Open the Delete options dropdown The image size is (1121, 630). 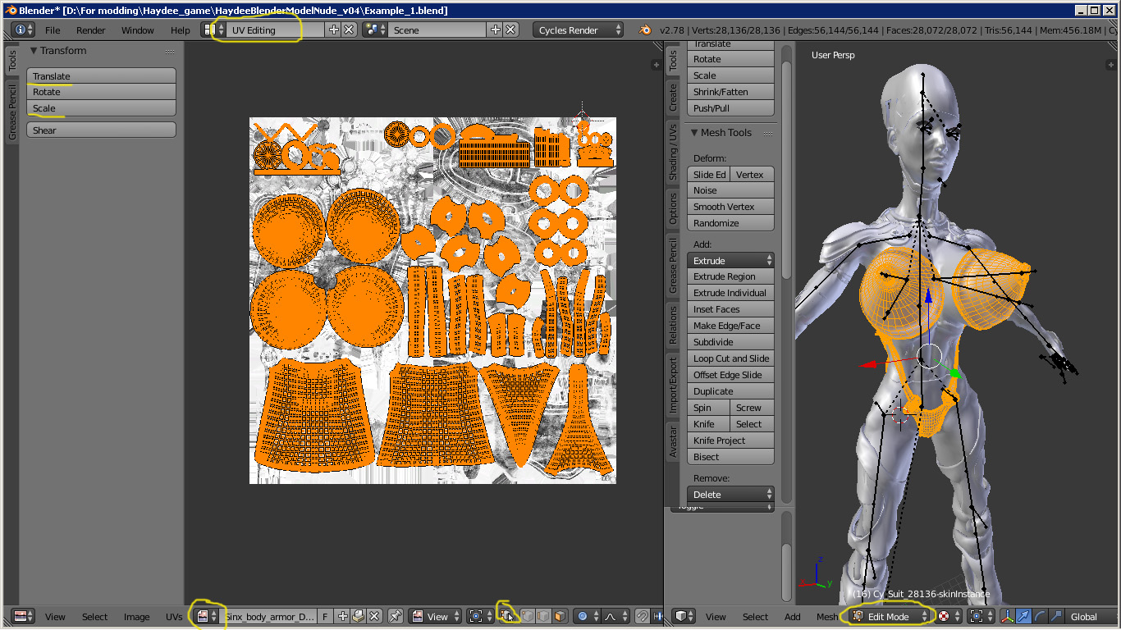pyautogui.click(x=730, y=495)
